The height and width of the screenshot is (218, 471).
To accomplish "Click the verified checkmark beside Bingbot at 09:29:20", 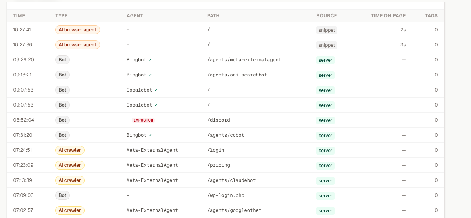I will (x=150, y=60).
